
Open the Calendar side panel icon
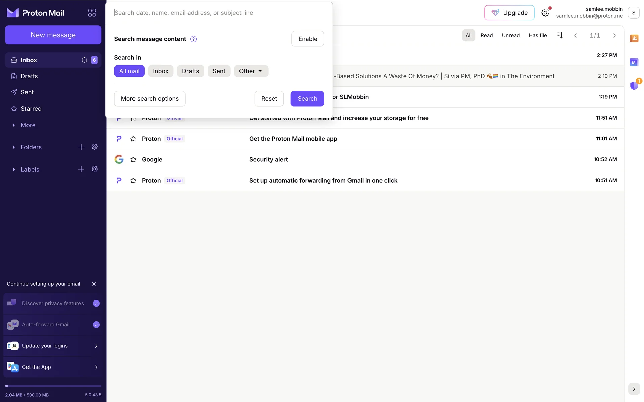pyautogui.click(x=634, y=62)
